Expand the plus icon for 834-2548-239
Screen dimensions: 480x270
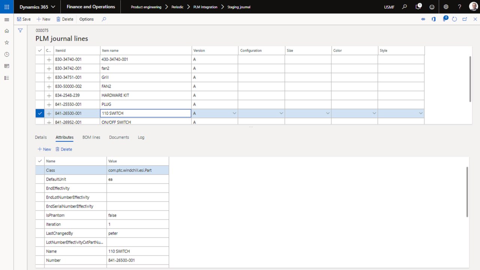pos(49,95)
